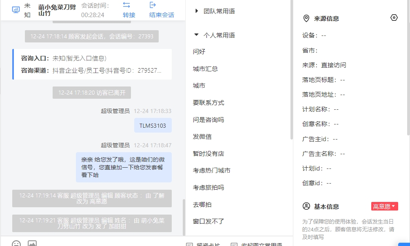Click the 亲亲 给您发了哦 message bubble
Screen dimensions: 410x246
point(124,167)
